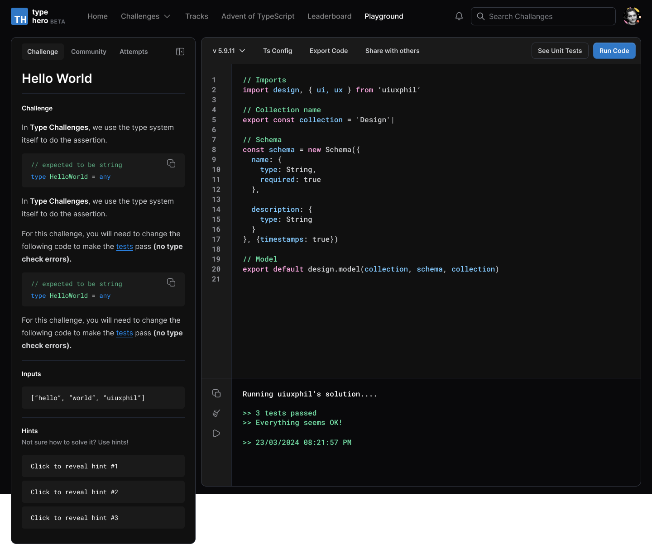Reveal hint #1
The height and width of the screenshot is (544, 652).
[x=103, y=466]
